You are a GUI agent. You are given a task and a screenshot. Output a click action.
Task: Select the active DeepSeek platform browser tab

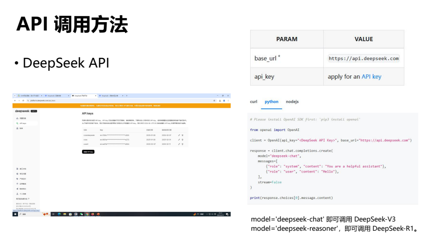pos(84,96)
